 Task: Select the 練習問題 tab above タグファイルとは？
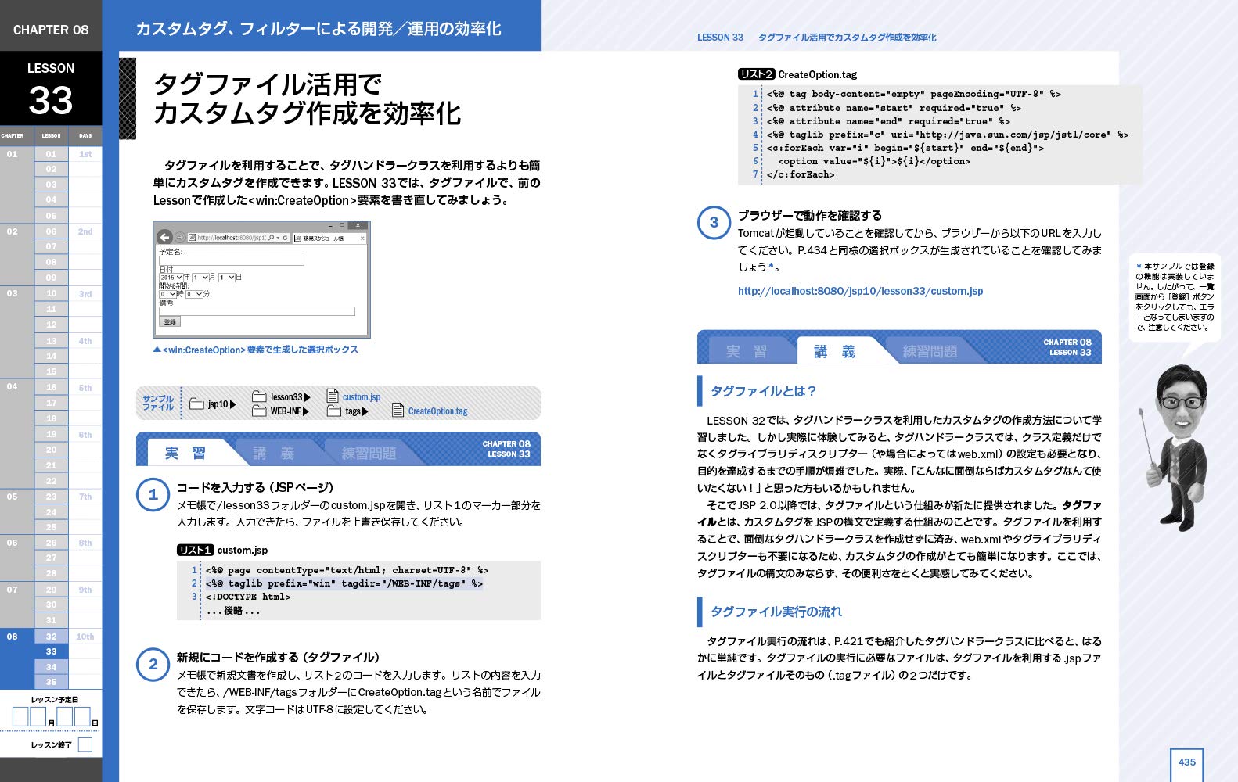(x=930, y=351)
